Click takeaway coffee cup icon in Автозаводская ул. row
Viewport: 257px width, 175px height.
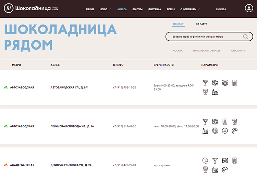point(205,92)
